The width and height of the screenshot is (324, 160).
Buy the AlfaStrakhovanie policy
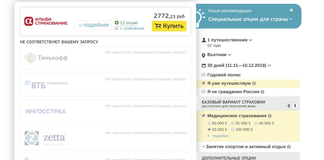tap(169, 26)
